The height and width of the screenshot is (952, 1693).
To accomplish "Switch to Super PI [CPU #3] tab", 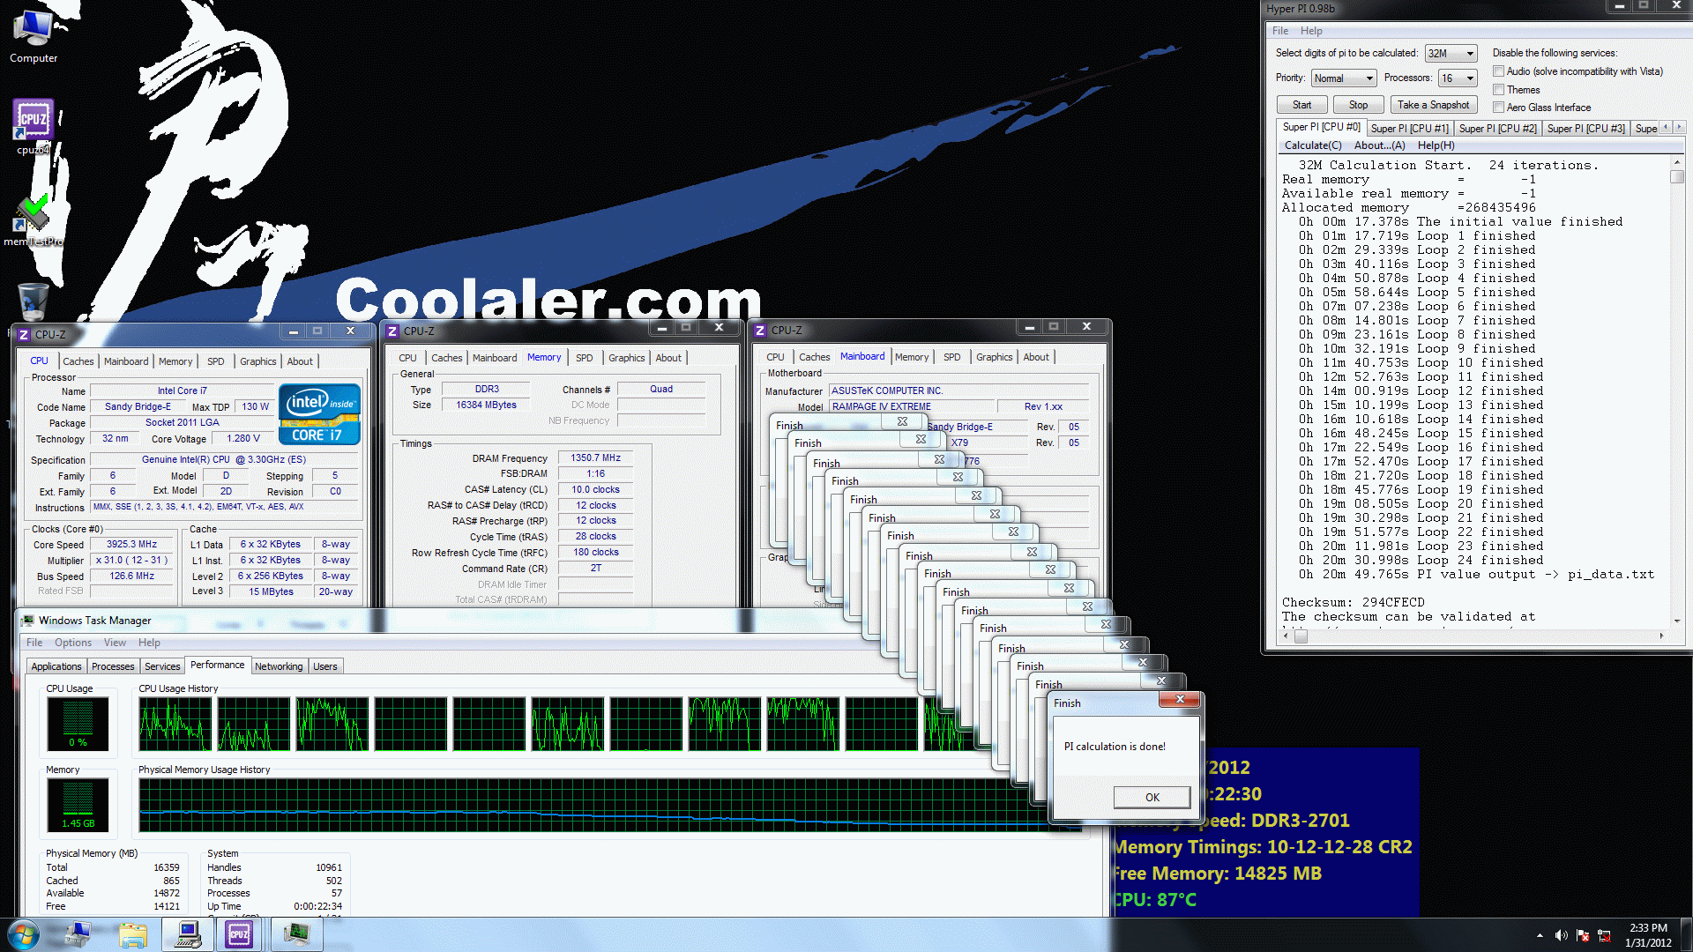I will [1585, 129].
